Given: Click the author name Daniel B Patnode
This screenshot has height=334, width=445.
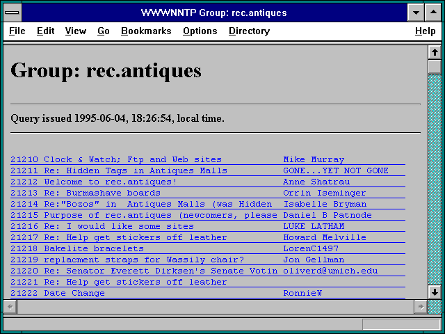Looking at the screenshot, I should [327, 215].
